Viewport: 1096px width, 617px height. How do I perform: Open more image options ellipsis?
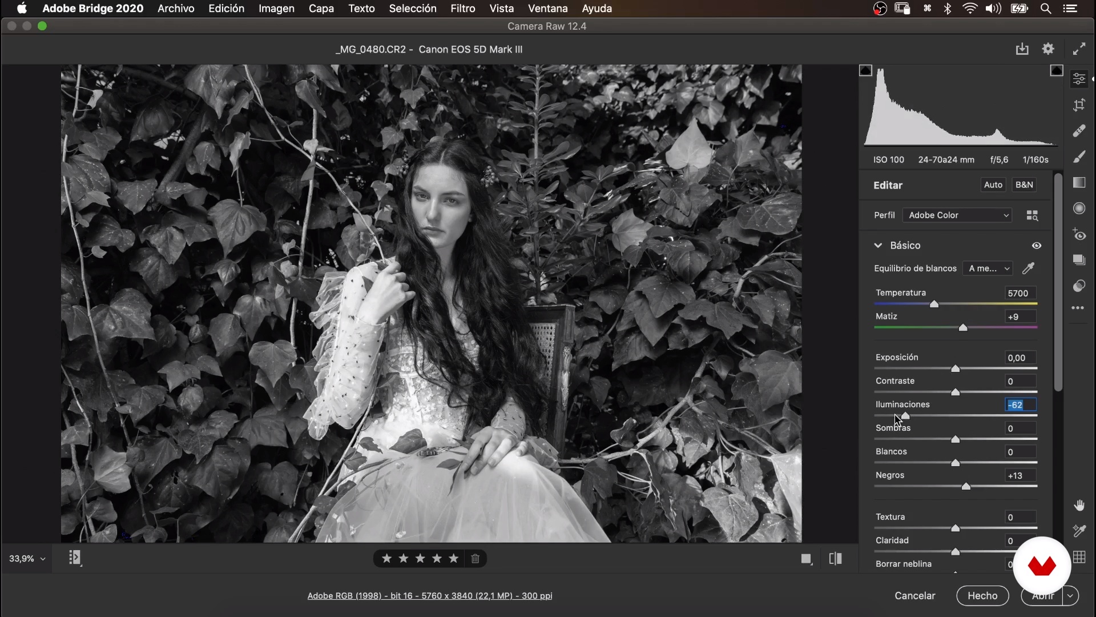(1078, 308)
